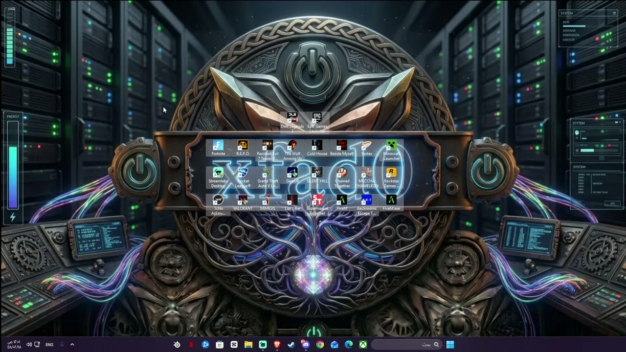Image resolution: width=626 pixels, height=352 pixels.
Task: Open Discord from the taskbar
Action: (305, 345)
